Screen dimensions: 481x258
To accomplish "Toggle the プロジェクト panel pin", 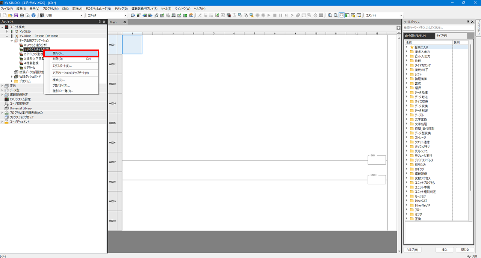I will [x=100, y=22].
